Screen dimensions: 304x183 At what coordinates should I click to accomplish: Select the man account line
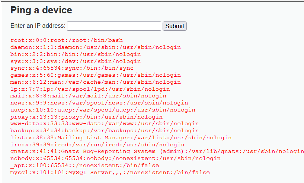96,82
